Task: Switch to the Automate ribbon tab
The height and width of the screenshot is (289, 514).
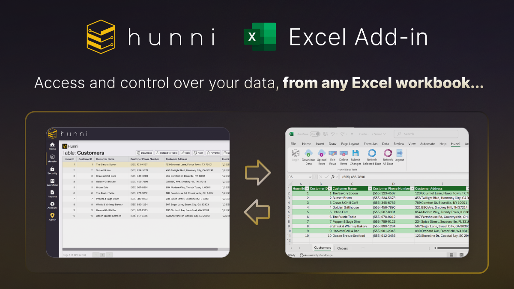Action: (427, 144)
